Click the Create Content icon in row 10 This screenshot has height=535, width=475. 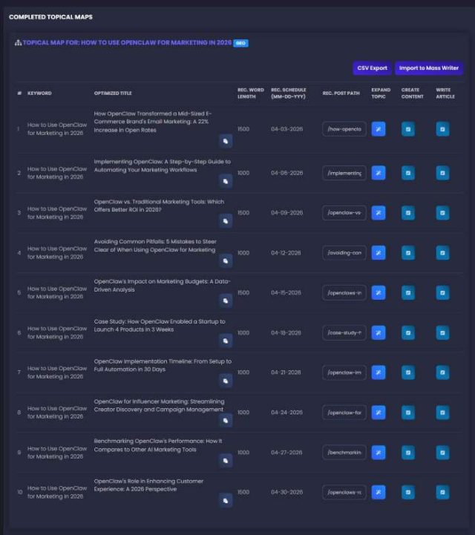click(x=408, y=492)
